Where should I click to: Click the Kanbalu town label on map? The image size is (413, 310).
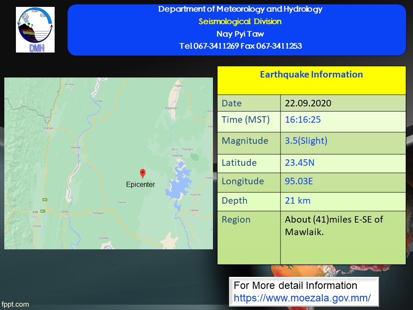coord(194,210)
